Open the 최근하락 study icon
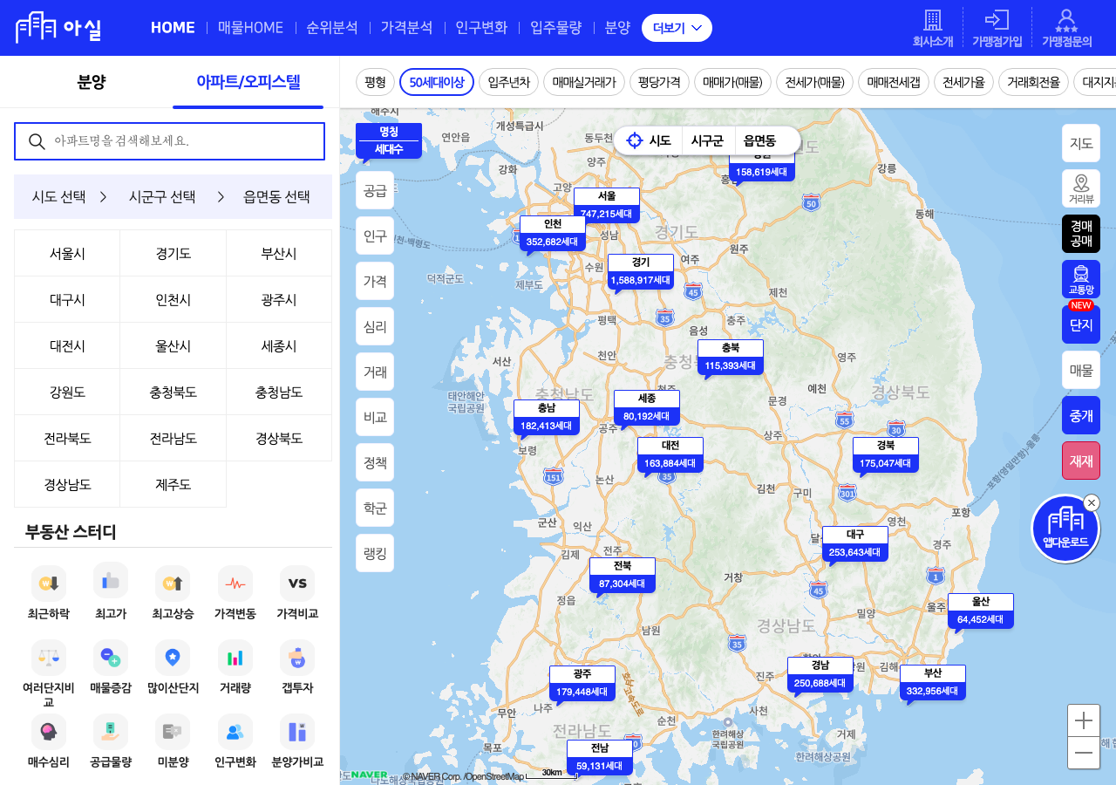The image size is (1116, 785). click(48, 583)
